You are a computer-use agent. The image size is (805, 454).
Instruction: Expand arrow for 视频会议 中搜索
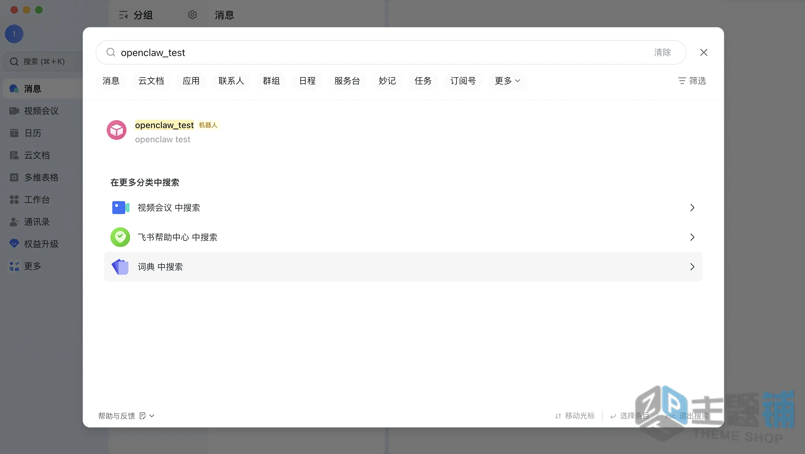(x=692, y=208)
